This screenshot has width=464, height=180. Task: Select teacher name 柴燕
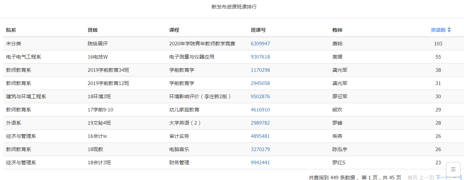click(x=337, y=136)
